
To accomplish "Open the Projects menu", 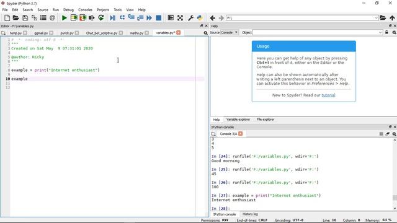I will (103, 10).
